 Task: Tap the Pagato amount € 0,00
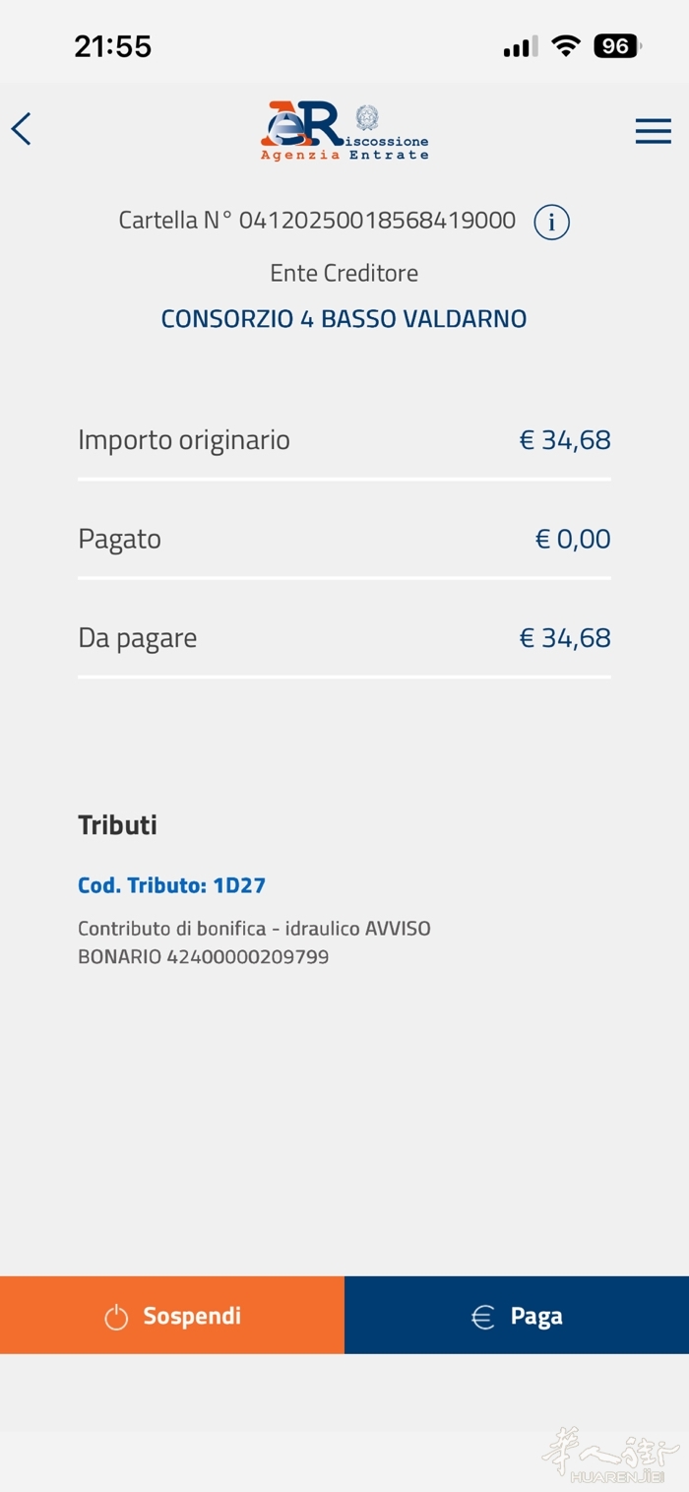pos(573,539)
